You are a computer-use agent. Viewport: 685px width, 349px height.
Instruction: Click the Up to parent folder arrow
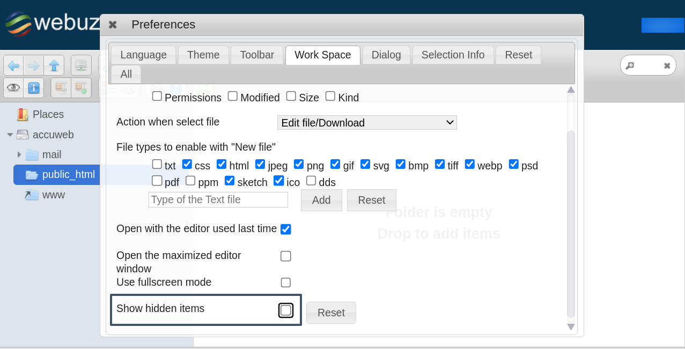coord(54,65)
